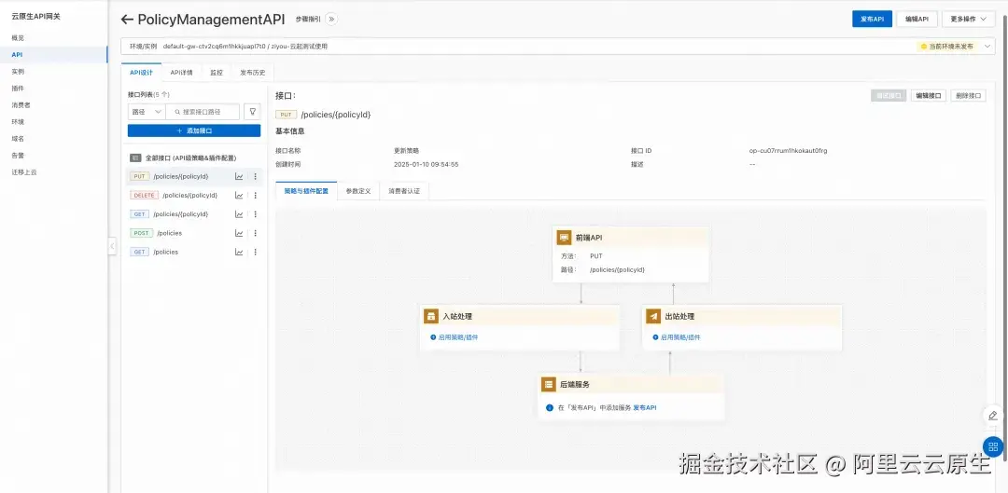This screenshot has height=493, width=1008.
Task: Open monitoring chart for PUT /policies/{policyId}
Action: (239, 176)
